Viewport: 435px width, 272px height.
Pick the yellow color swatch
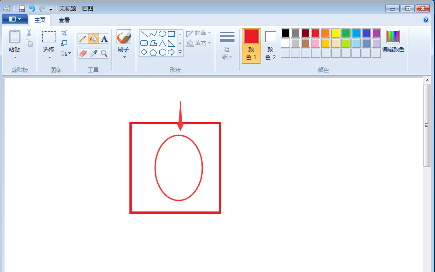tap(336, 33)
